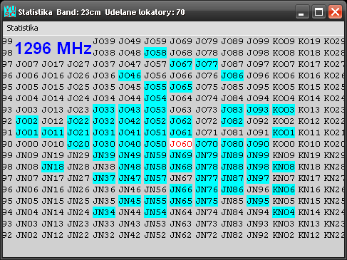The width and height of the screenshot is (347, 260).
Task: Click unworked locator JN29
Action: pos(78,155)
